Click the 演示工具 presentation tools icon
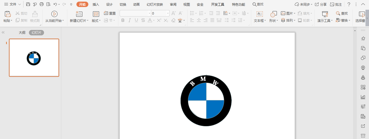The image size is (369, 139). tap(325, 14)
